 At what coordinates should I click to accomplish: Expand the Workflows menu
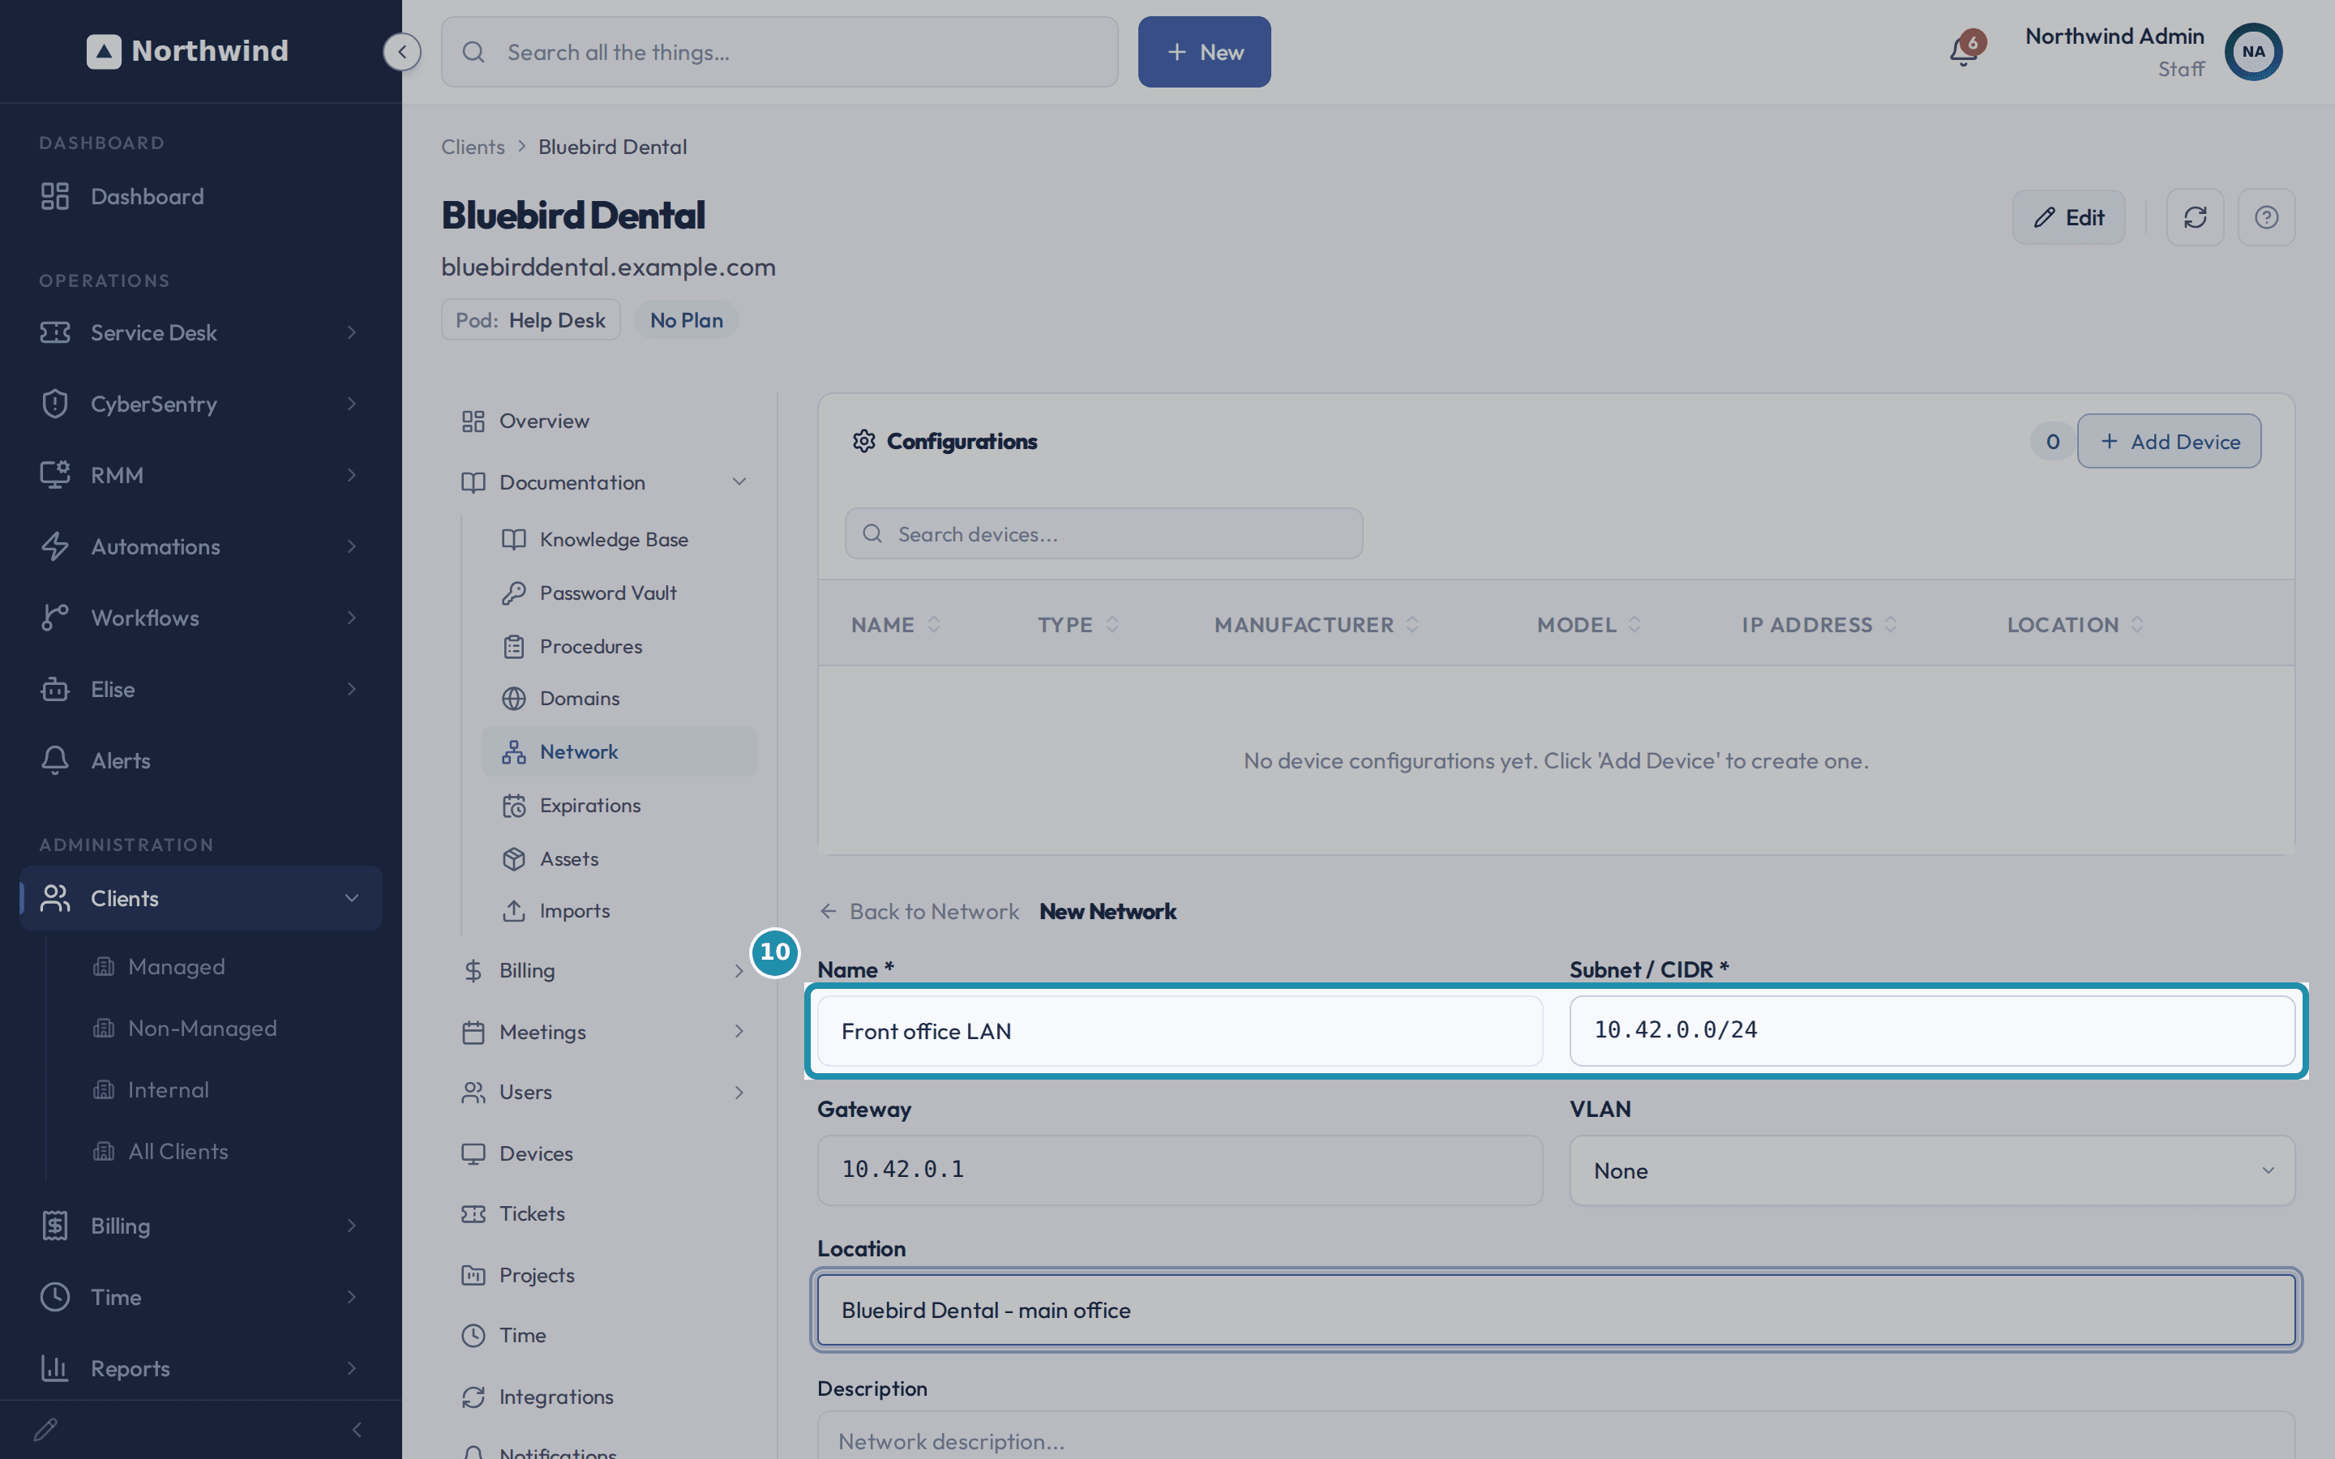click(x=201, y=618)
